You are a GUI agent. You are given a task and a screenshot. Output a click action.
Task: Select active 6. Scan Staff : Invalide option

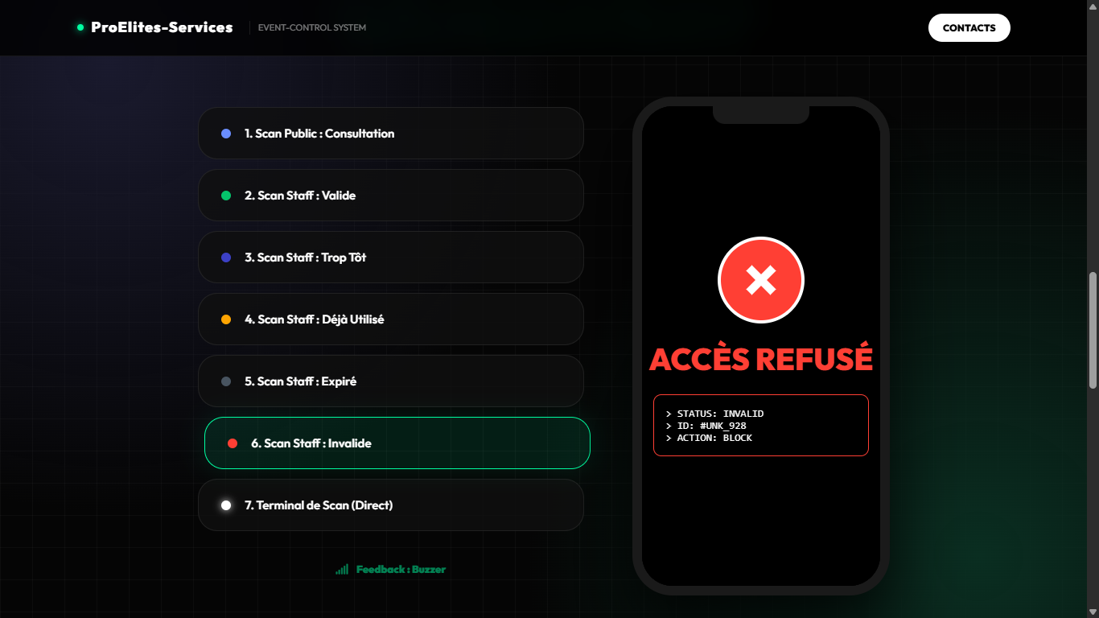[397, 443]
